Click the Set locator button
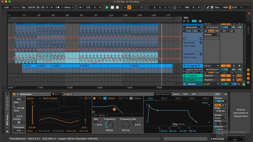This screenshot has height=142, width=253. click(x=186, y=18)
